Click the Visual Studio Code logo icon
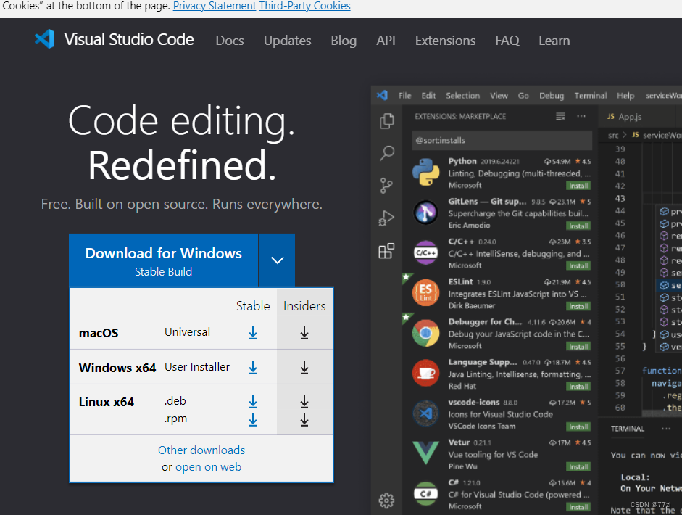This screenshot has width=682, height=515. (45, 39)
